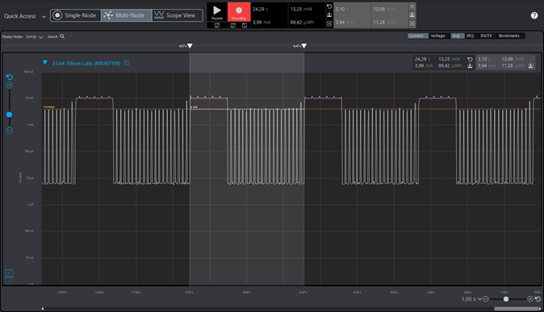Click the Search magnifier icon
Screen dimensions: 544x312
(62, 36)
